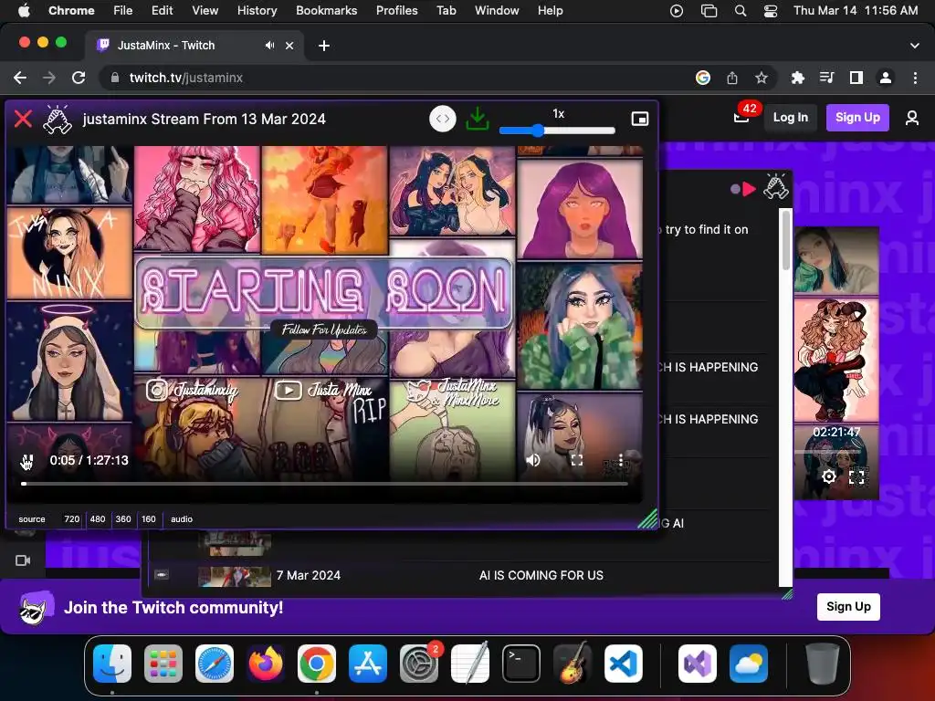Image resolution: width=935 pixels, height=701 pixels.
Task: Open Twitch player settings gear
Action: click(x=828, y=476)
